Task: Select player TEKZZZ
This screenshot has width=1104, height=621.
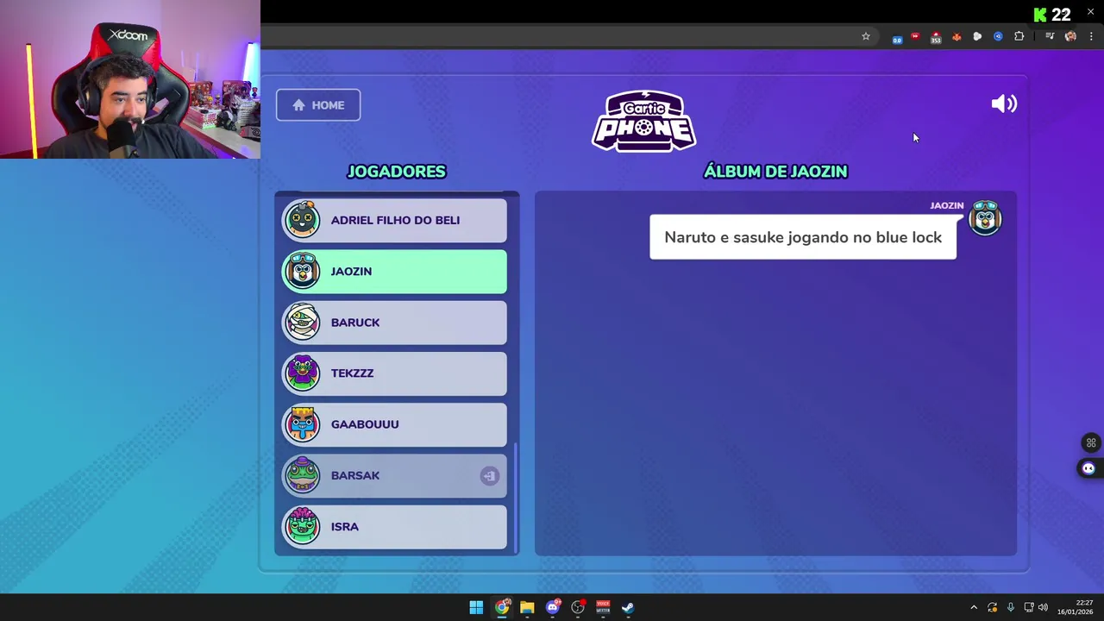Action: 395,373
